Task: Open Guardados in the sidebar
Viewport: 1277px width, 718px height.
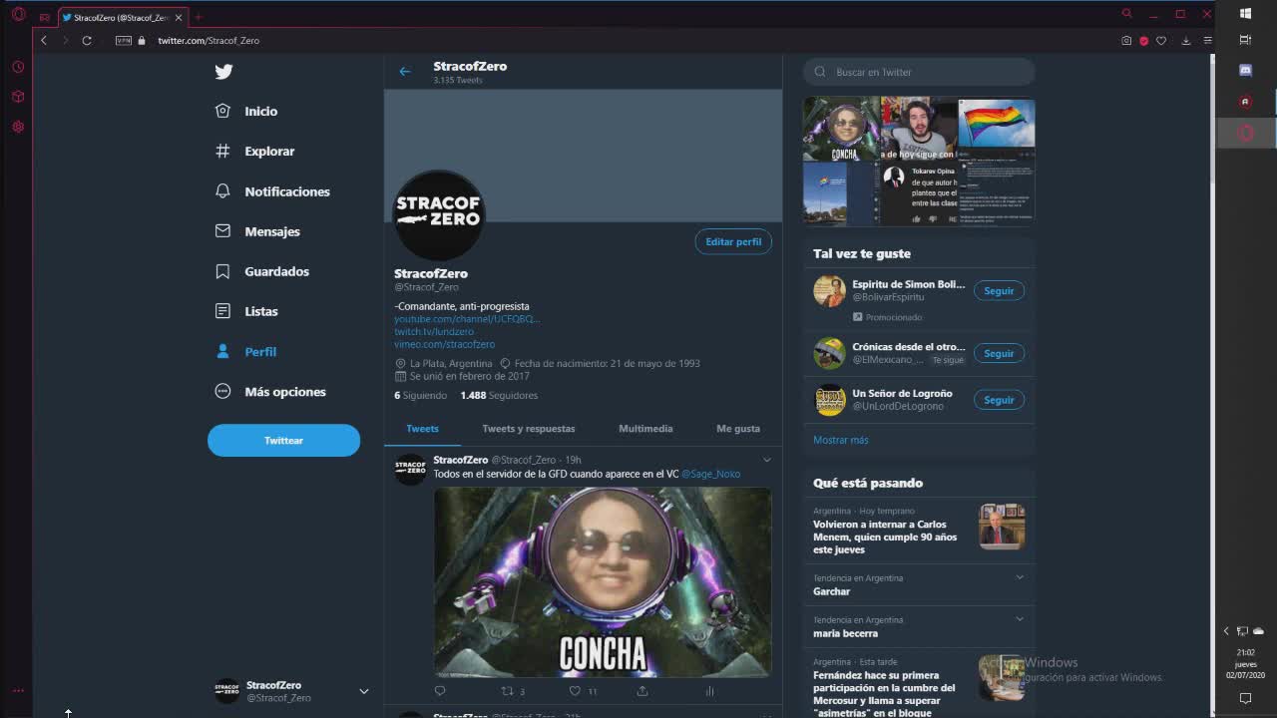Action: click(x=261, y=271)
